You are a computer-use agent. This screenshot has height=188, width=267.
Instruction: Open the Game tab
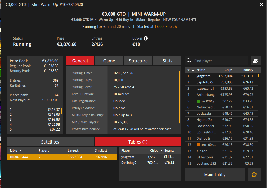(x=109, y=61)
